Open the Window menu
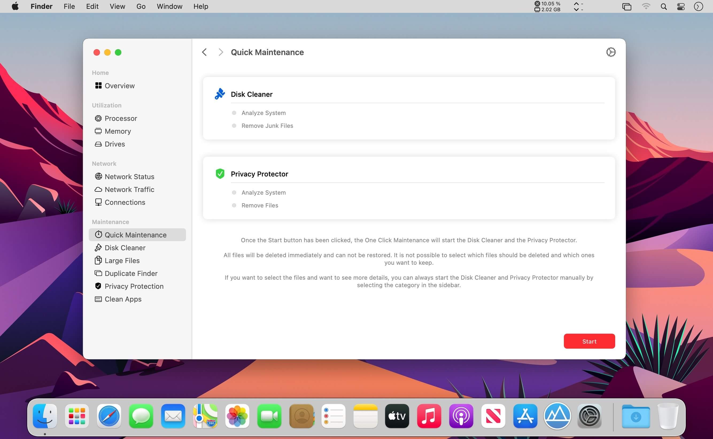 (169, 6)
